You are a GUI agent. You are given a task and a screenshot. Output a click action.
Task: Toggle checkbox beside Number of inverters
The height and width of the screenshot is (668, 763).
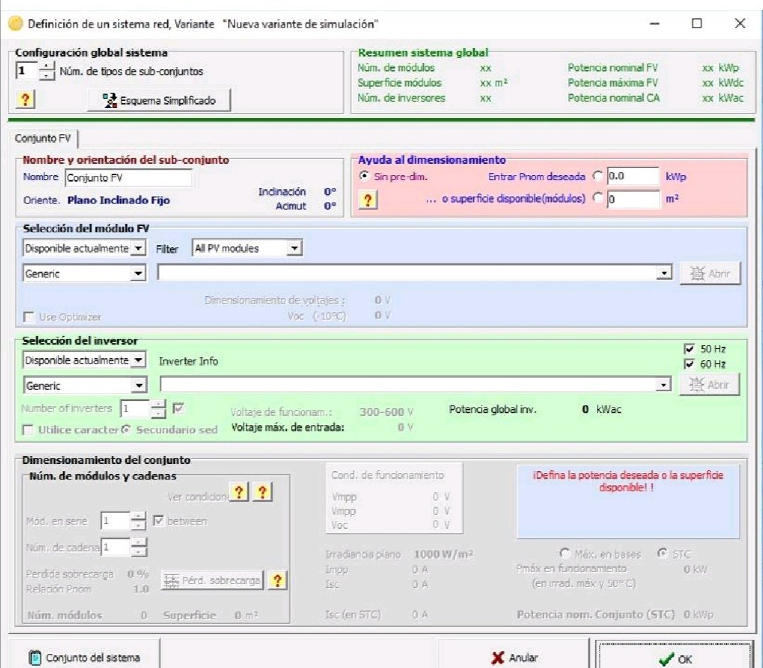(x=179, y=407)
